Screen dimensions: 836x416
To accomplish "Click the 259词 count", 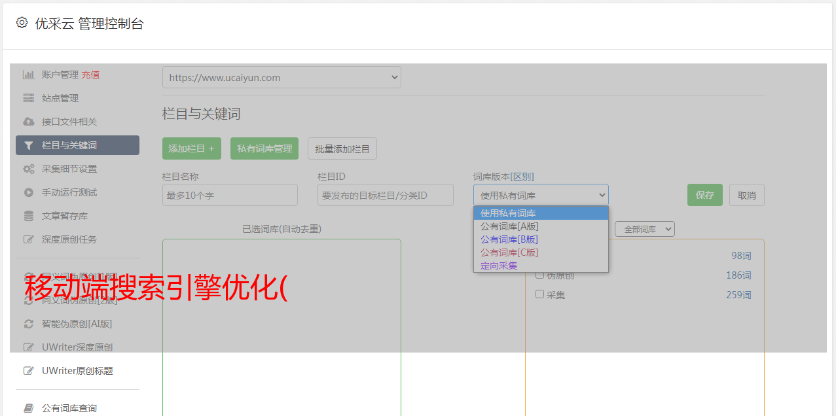I will pos(738,295).
